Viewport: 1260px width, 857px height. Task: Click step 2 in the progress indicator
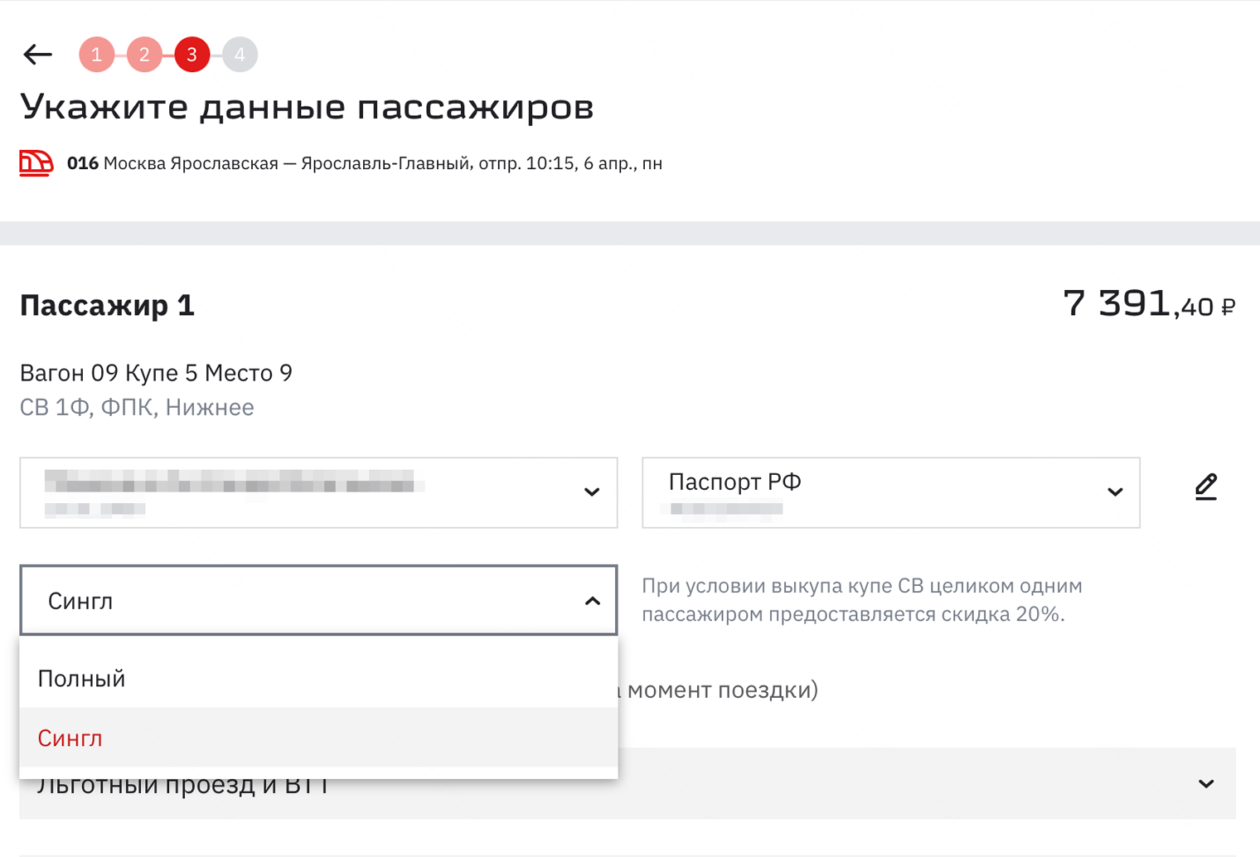click(x=144, y=54)
